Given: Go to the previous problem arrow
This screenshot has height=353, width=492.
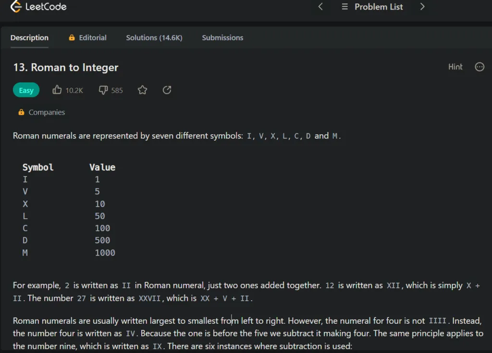Looking at the screenshot, I should click(320, 7).
